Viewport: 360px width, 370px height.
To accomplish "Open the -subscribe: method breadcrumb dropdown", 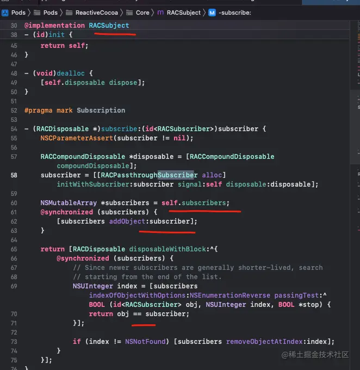I will (x=235, y=13).
